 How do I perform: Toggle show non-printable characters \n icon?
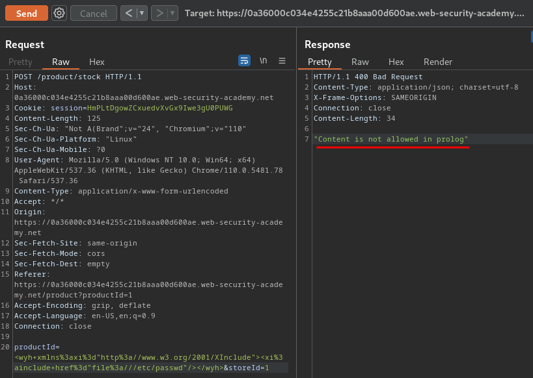263,60
